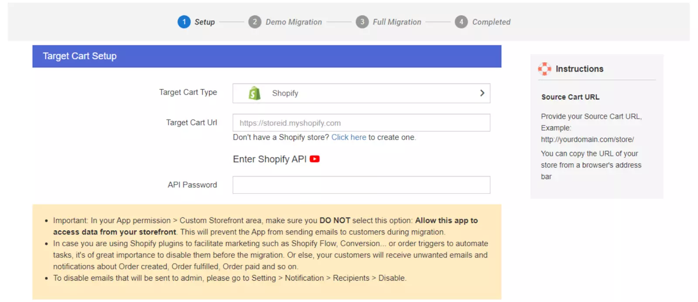The image size is (698, 302).
Task: Click 'Don't have a Shopify store?' text
Action: point(281,137)
